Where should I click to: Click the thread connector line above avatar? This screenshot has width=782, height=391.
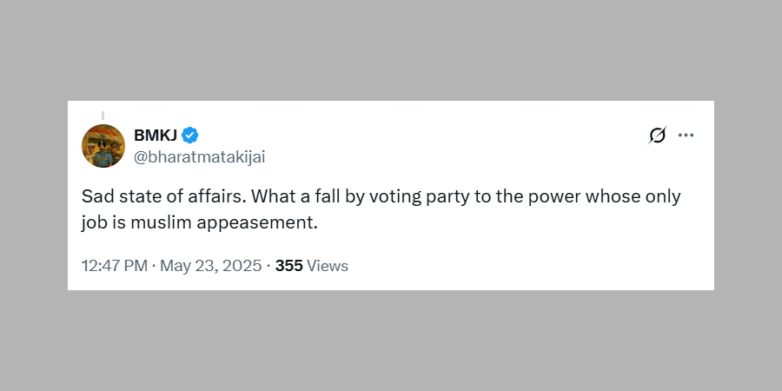(x=103, y=115)
